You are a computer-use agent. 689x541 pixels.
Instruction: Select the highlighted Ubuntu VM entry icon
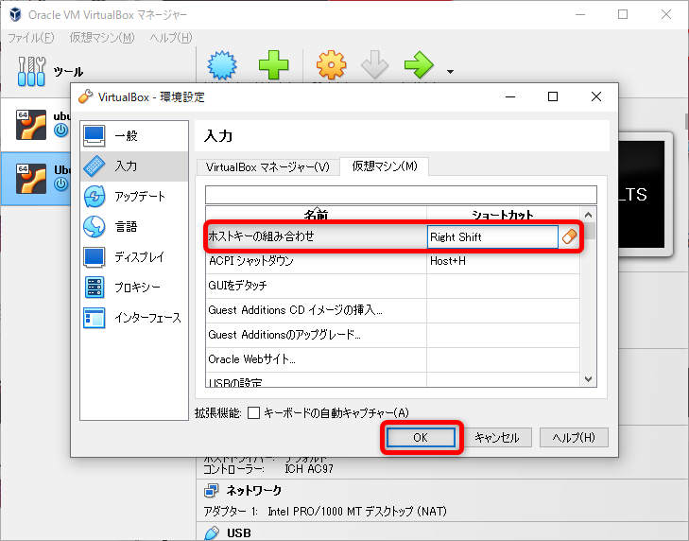31,179
